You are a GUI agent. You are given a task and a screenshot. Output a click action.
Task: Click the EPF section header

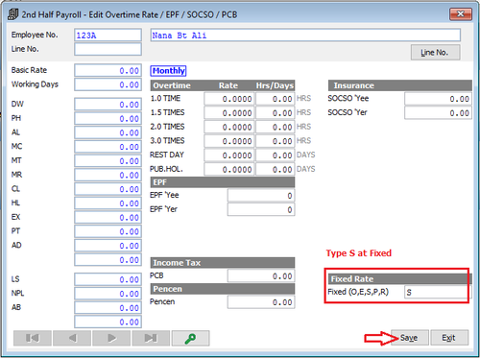click(223, 182)
